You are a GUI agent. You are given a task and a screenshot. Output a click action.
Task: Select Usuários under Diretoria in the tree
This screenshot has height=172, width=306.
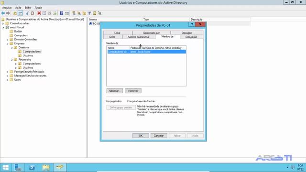click(28, 55)
